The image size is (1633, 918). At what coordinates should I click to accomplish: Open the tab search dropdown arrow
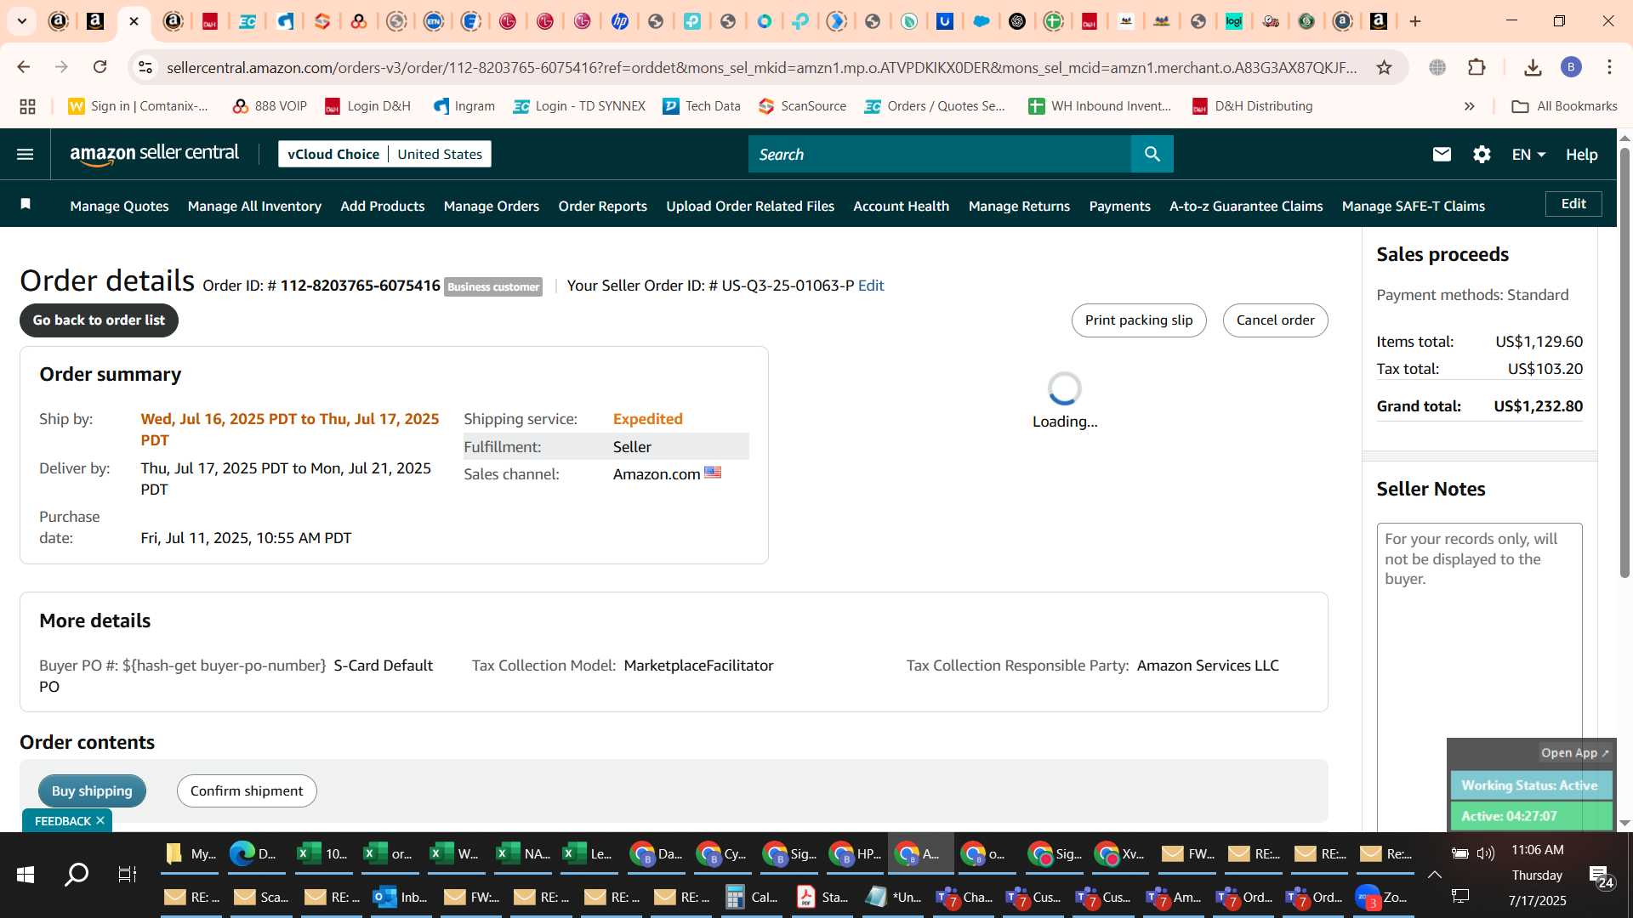point(22,21)
